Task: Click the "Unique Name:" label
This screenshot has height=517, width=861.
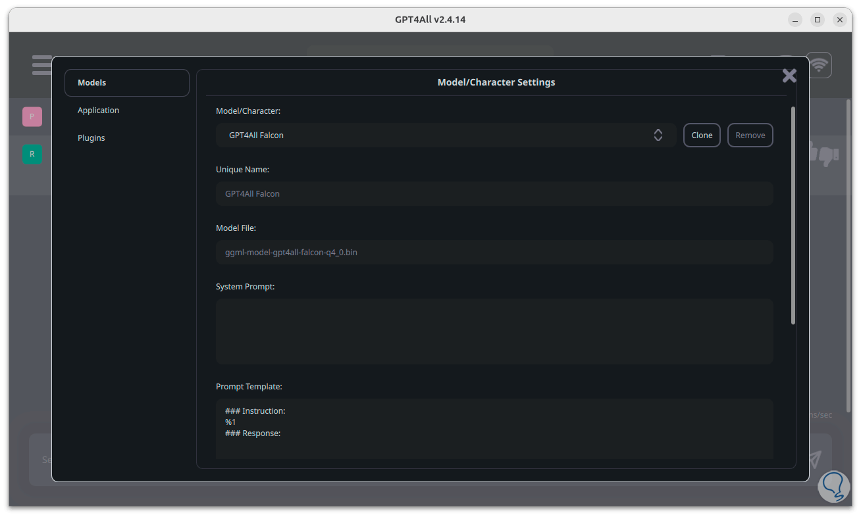Action: [x=242, y=169]
